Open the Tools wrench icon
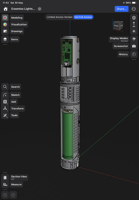Screen dimensions: 139x200 5,115
